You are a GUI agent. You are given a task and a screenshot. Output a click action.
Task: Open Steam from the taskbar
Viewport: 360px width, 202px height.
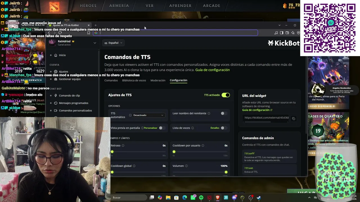coord(259,198)
